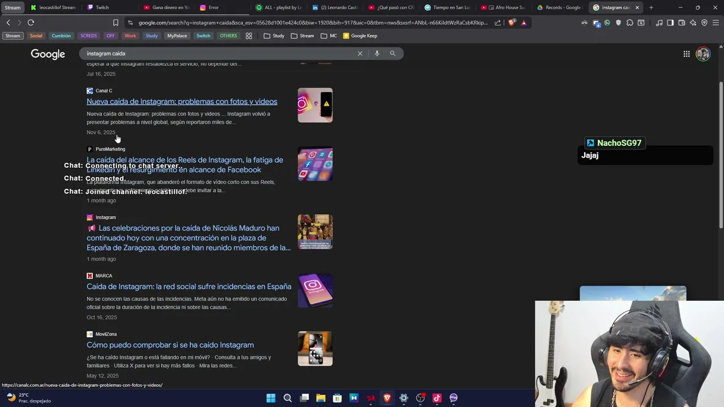The width and height of the screenshot is (724, 407).
Task: Open the Nicolás Maduro celebraciones result
Action: [x=188, y=238]
